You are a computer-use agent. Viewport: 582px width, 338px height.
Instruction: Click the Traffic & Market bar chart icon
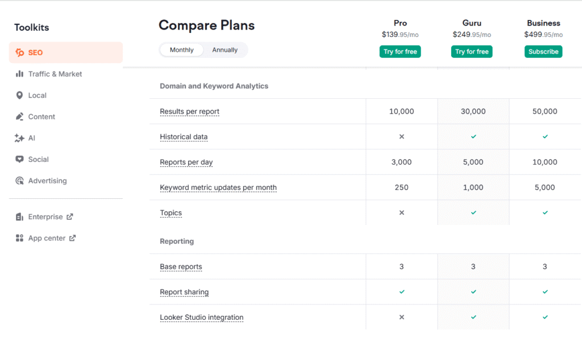(x=20, y=74)
